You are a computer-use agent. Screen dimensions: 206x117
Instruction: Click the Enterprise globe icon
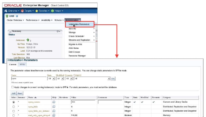[6, 11]
